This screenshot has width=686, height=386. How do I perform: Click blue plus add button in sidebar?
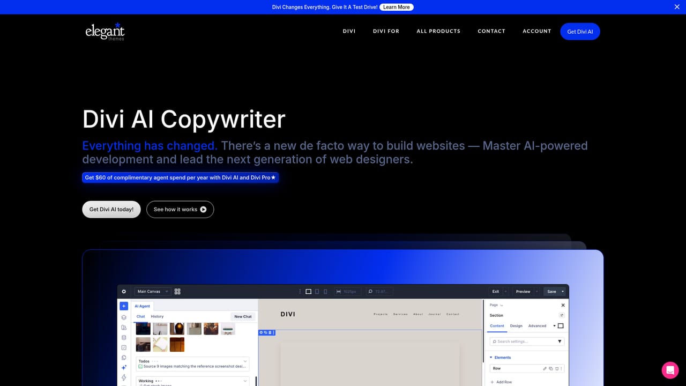coord(124,306)
